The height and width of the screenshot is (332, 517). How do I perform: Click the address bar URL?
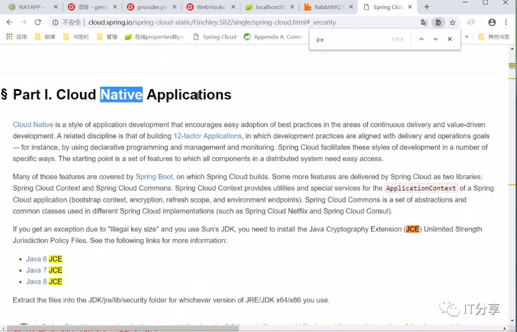pyautogui.click(x=212, y=23)
